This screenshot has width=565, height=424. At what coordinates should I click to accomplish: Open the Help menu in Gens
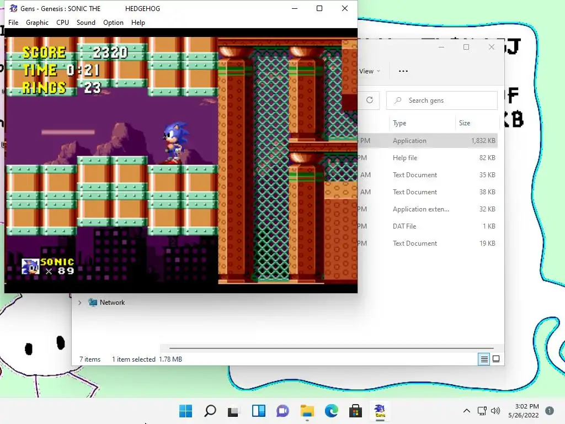138,22
